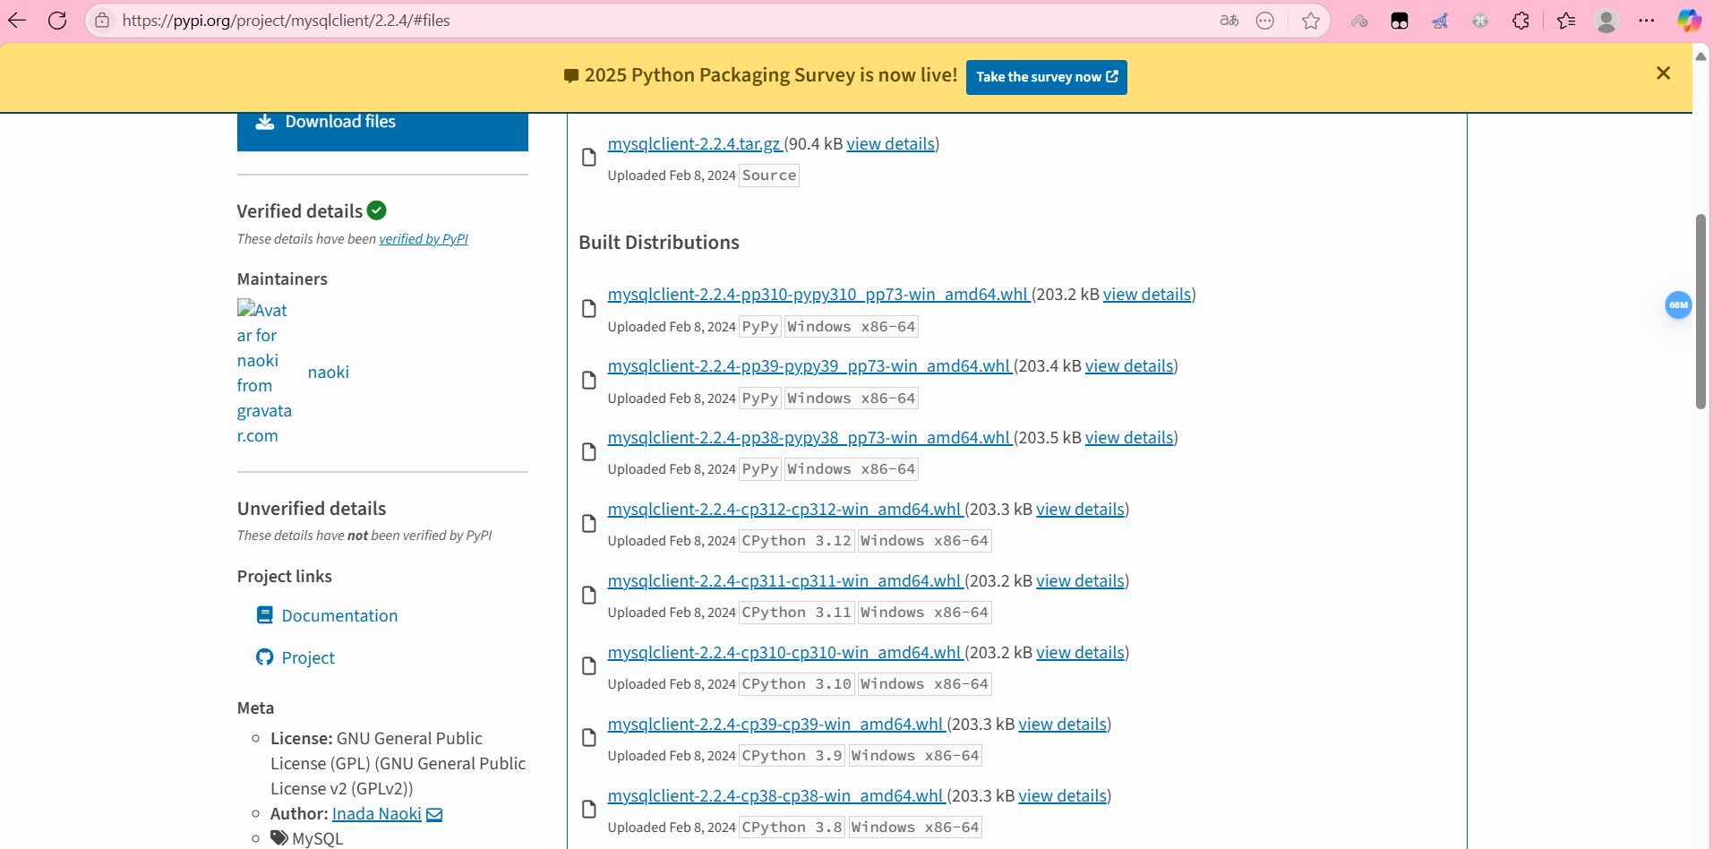Open browser settings and more menu

(x=1647, y=21)
